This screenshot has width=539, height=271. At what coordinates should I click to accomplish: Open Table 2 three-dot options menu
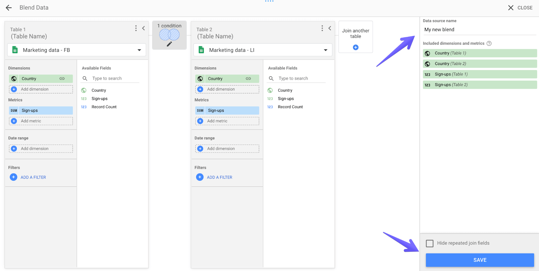[322, 28]
